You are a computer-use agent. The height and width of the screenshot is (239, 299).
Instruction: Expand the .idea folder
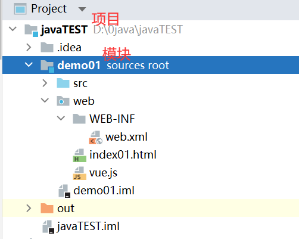point(29,47)
